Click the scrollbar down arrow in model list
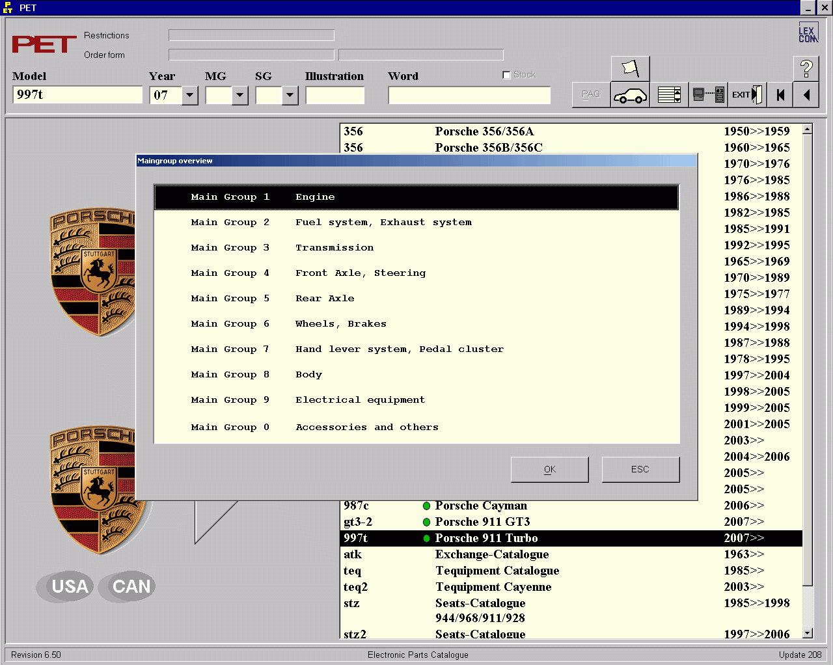 (x=808, y=632)
